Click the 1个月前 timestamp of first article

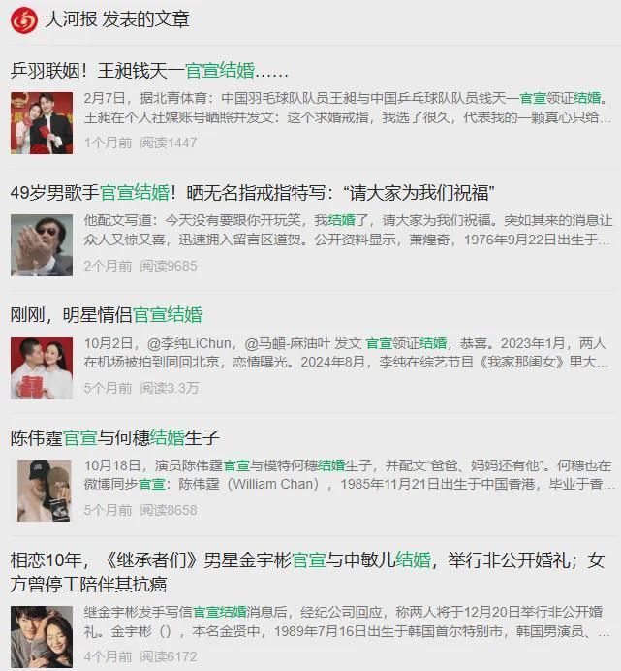(x=108, y=143)
